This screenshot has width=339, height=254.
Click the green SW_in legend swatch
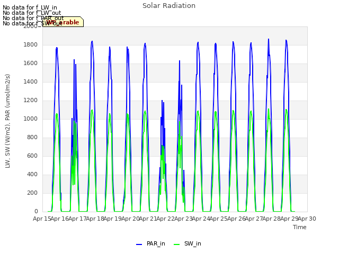[176, 244]
